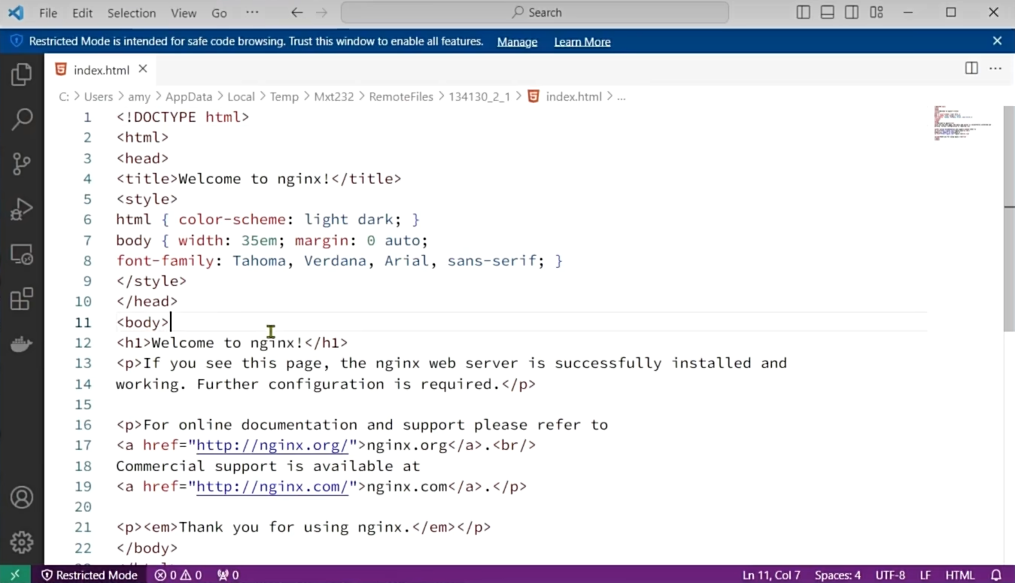This screenshot has height=583, width=1015.
Task: Toggle the primary side bar layout icon
Action: (803, 12)
